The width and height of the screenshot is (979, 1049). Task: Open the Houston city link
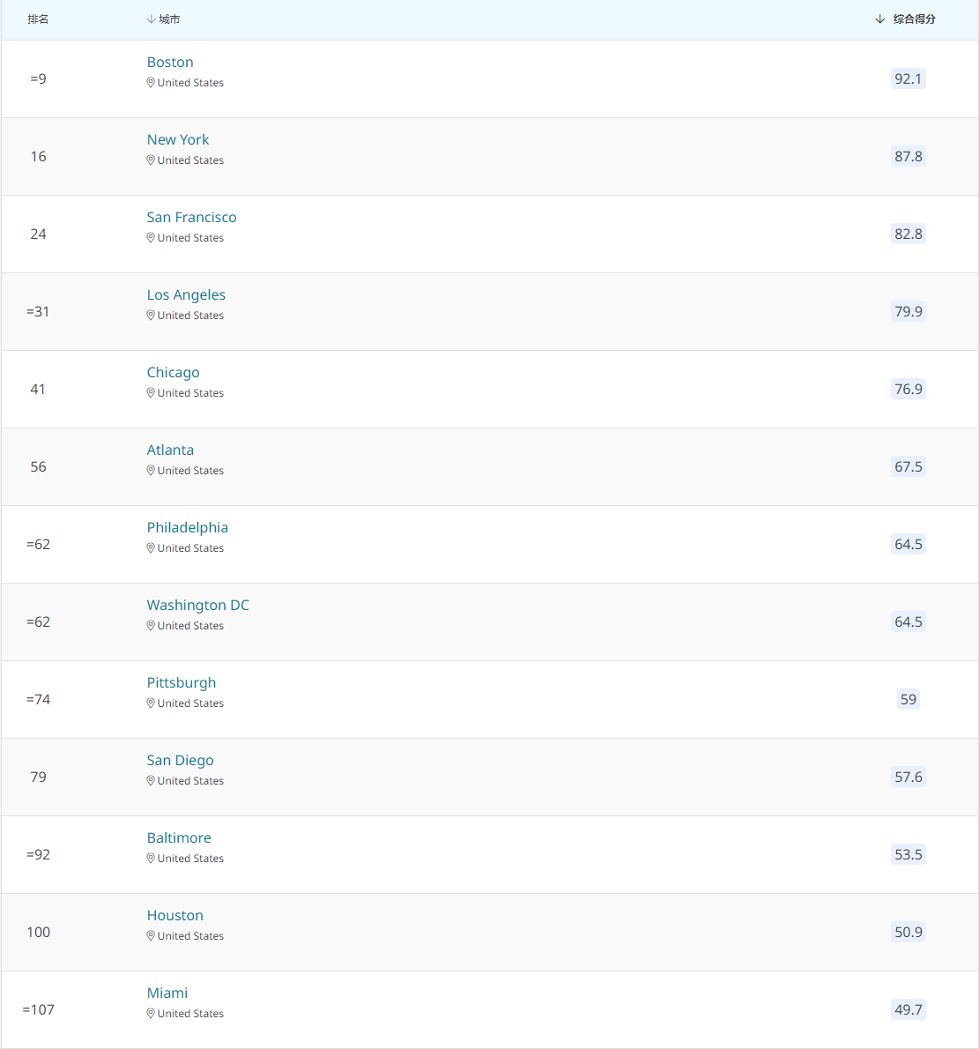point(174,916)
